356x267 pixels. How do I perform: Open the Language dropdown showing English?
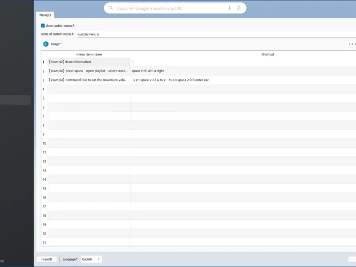(91, 259)
